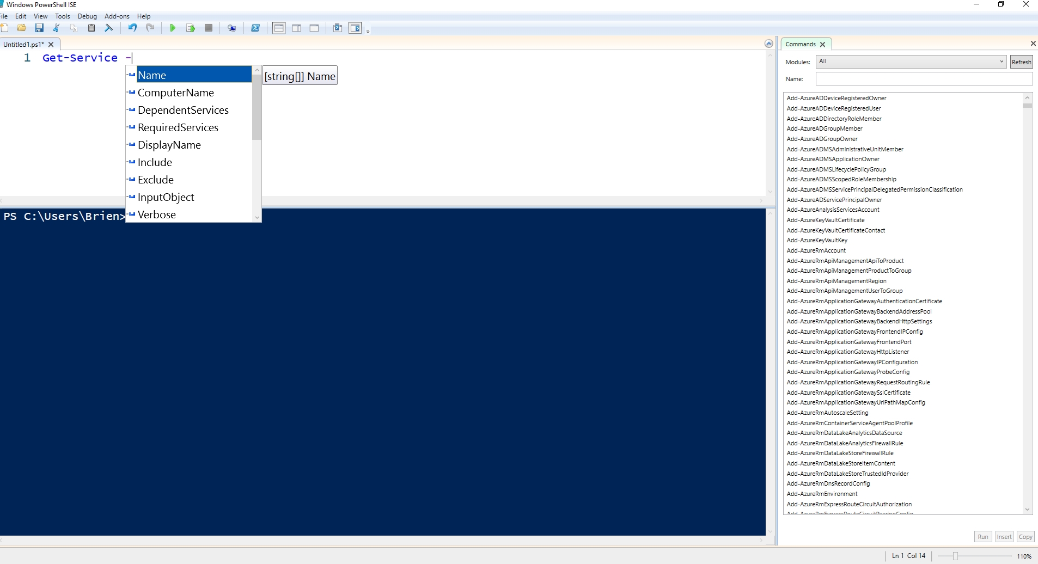Save the script using the Save icon

[39, 28]
